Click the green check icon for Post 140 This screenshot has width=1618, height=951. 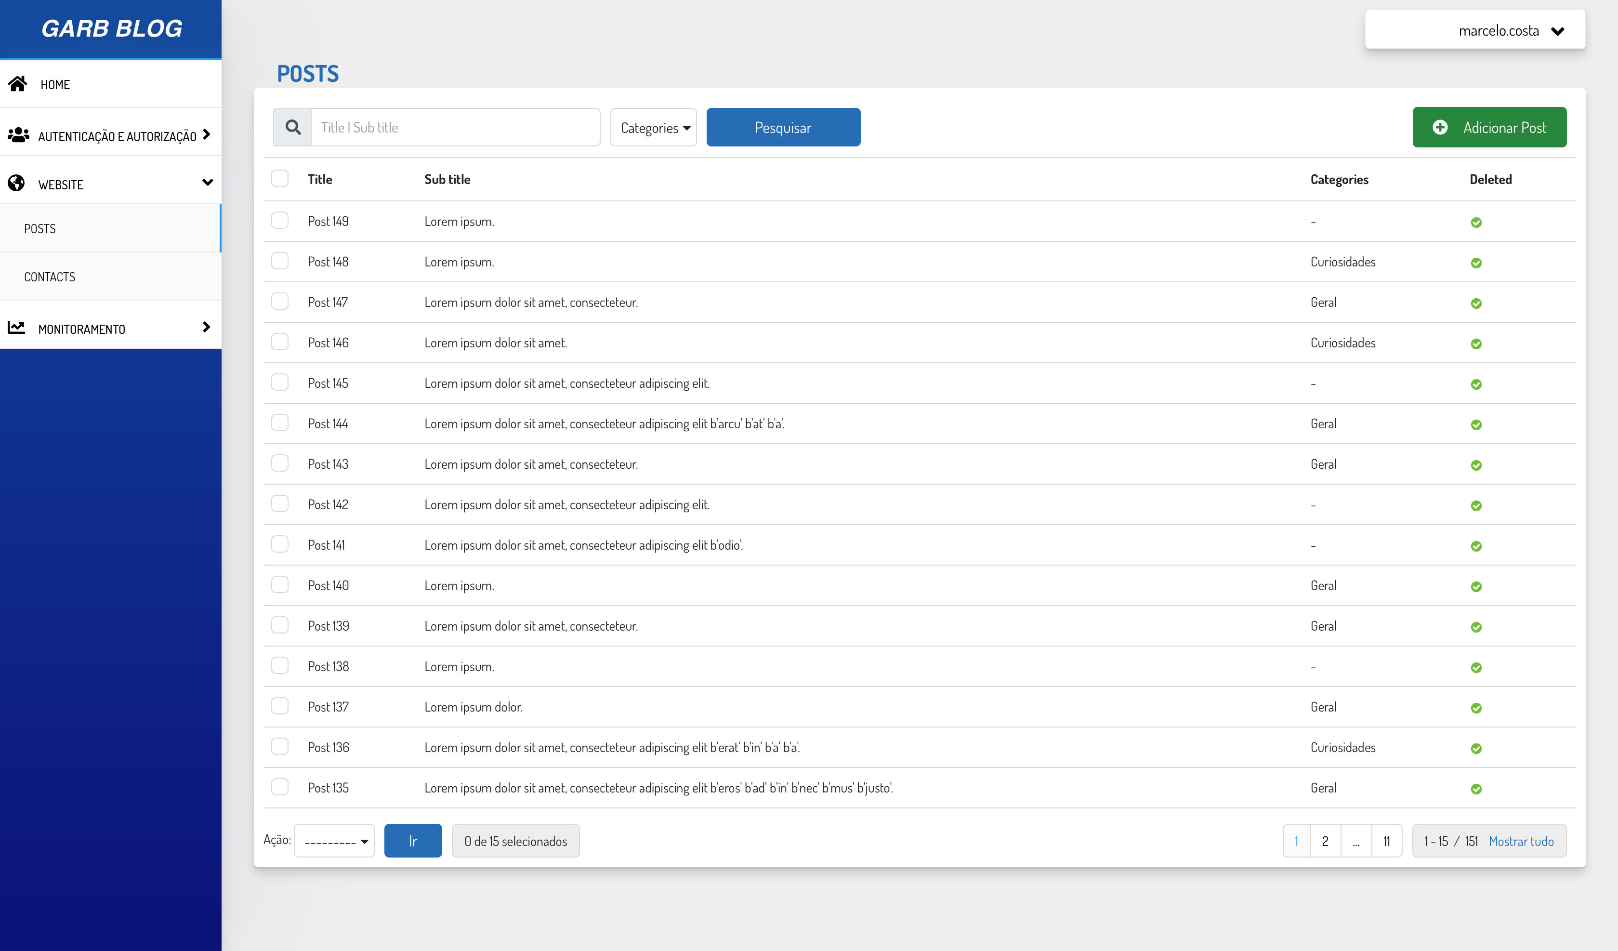tap(1476, 586)
